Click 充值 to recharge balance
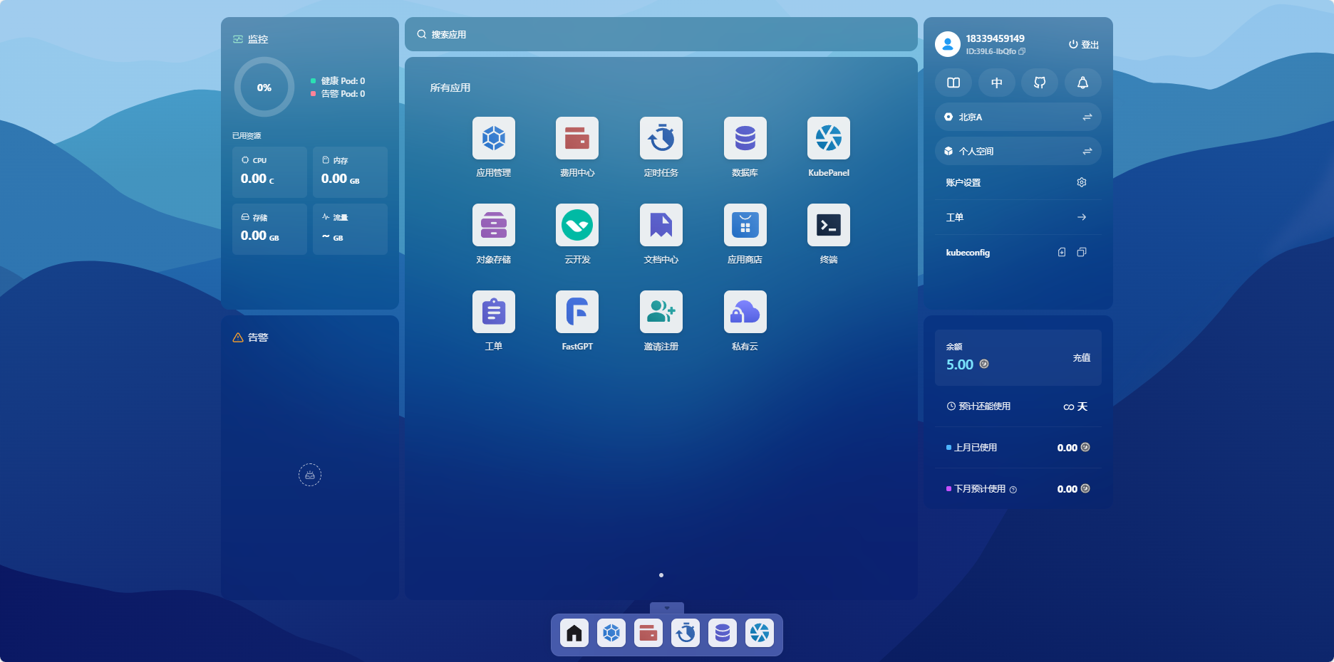 [1082, 357]
